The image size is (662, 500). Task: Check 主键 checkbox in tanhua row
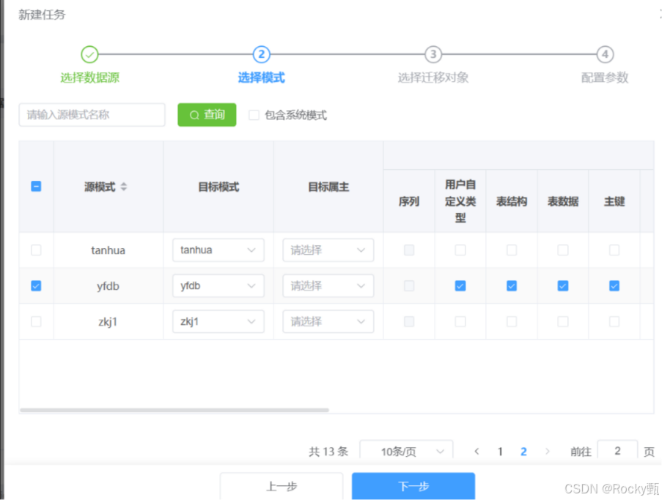pos(614,250)
